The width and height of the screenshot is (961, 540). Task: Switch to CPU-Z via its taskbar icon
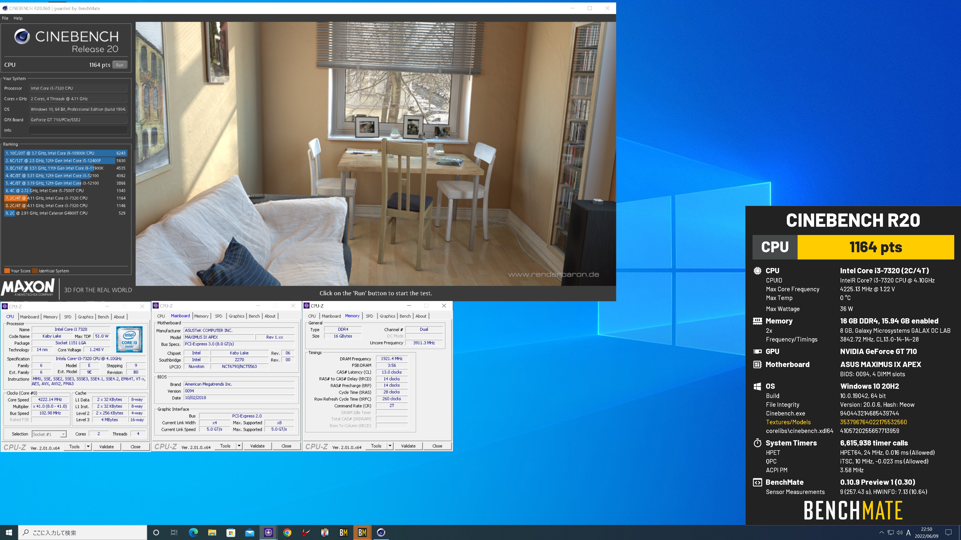coord(268,532)
